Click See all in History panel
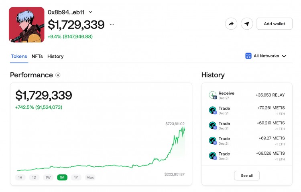This screenshot has width=301, height=192. click(247, 176)
